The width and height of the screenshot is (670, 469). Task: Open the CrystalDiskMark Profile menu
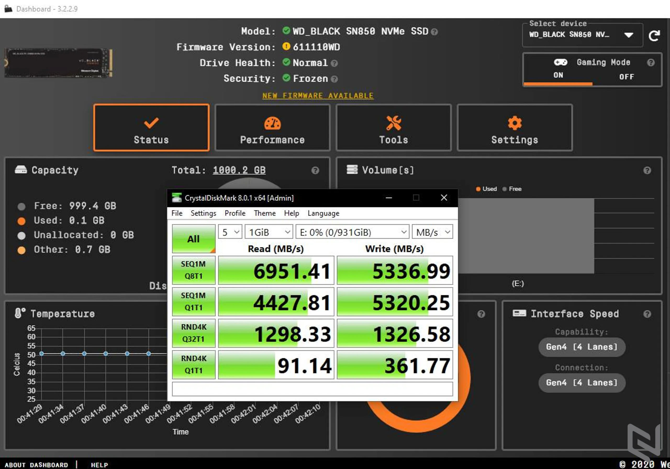(x=235, y=213)
